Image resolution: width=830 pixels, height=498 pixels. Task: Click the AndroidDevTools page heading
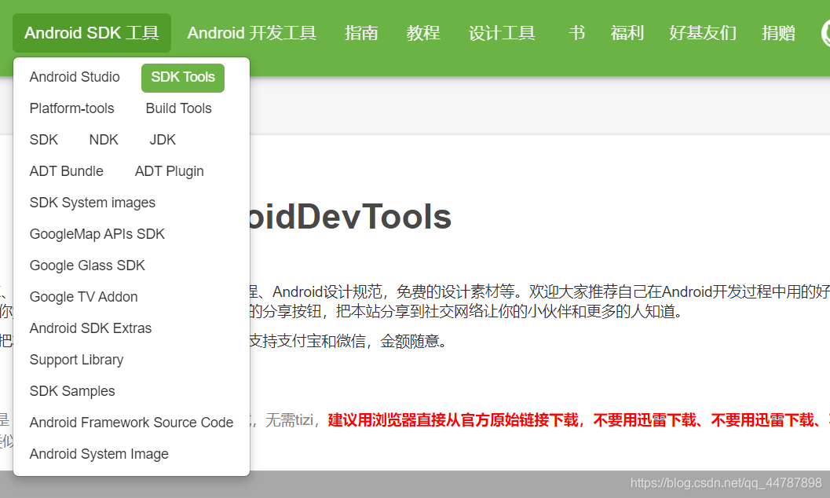[349, 217]
